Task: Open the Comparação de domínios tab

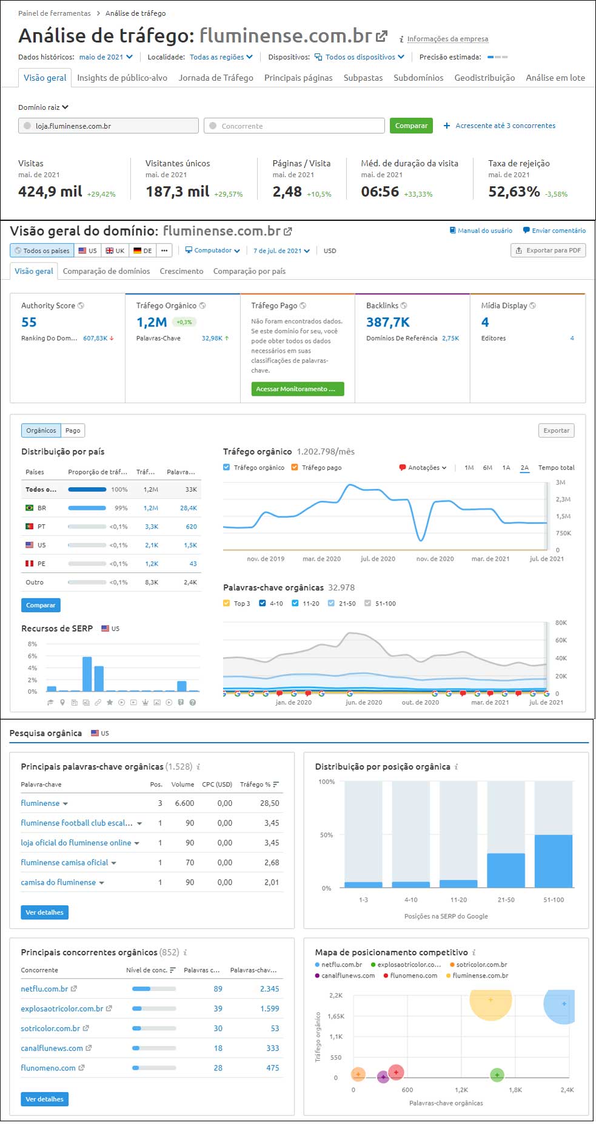Action: point(106,271)
